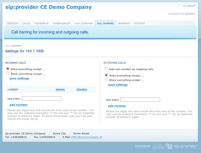Screen dimensions: 201x153
Task: Open the Call Forward tab
Action: tap(83, 23)
